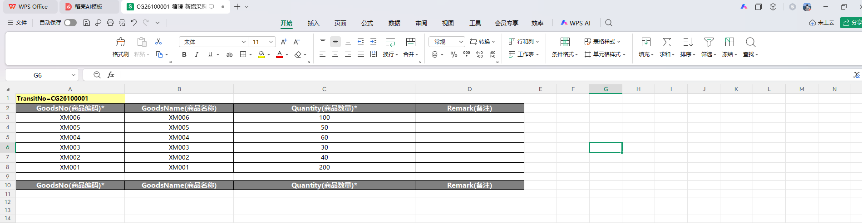This screenshot has width=862, height=223.
Task: Apply the red font color
Action: [280, 54]
